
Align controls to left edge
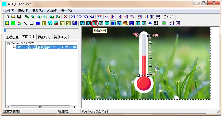[113, 17]
